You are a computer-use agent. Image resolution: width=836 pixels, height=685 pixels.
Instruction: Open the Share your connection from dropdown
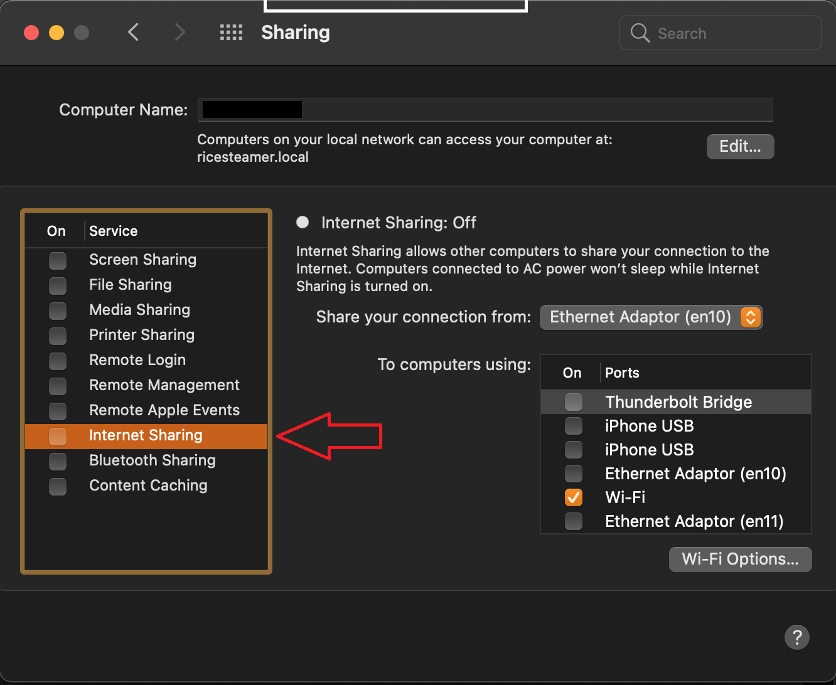[651, 317]
